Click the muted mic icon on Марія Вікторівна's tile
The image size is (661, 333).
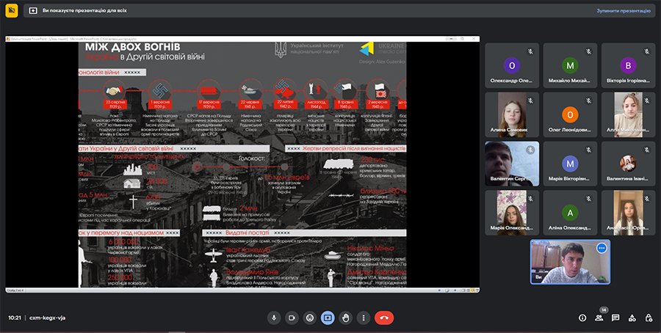tap(589, 150)
